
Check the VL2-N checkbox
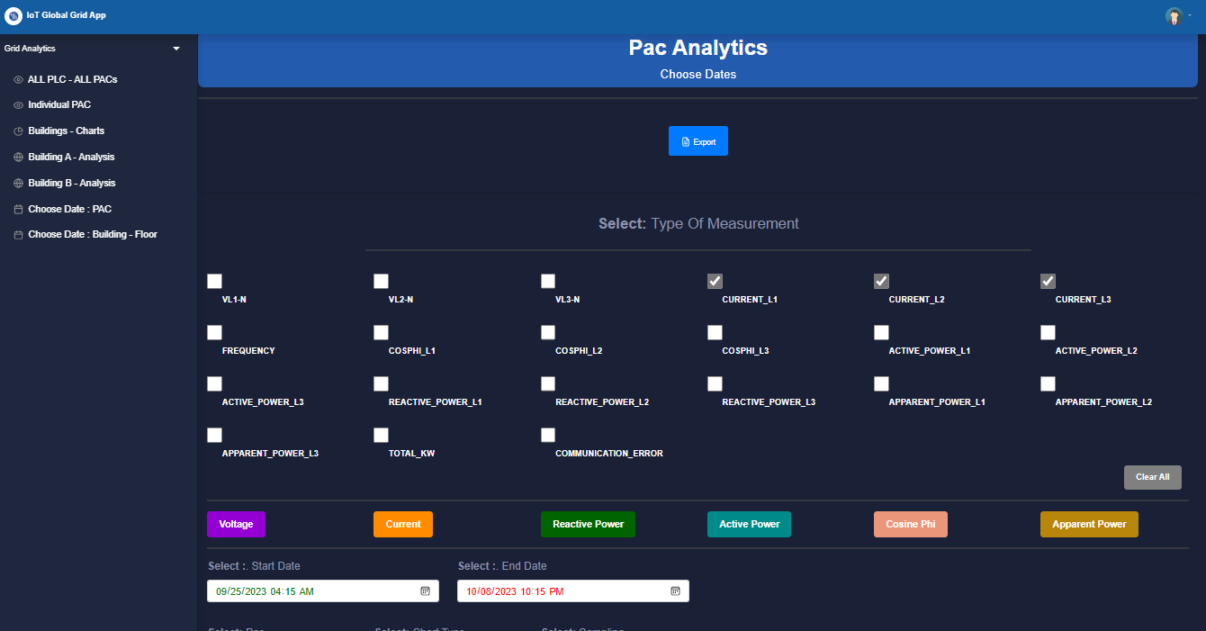click(382, 282)
